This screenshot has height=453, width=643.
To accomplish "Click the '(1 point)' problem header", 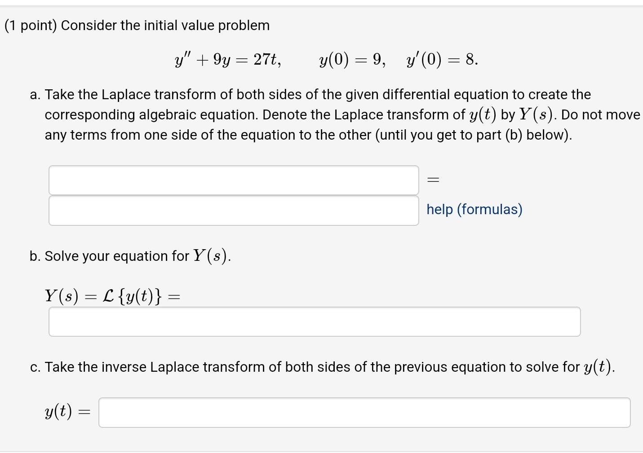I will point(29,25).
